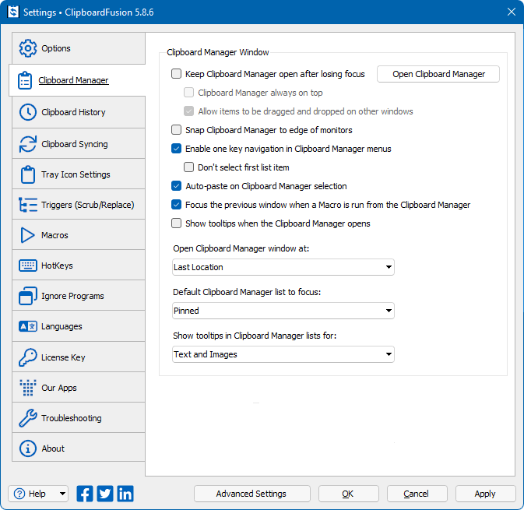Screen dimensions: 524x510
Task: Click the Tray Icon Settings clipboard icon
Action: point(28,174)
